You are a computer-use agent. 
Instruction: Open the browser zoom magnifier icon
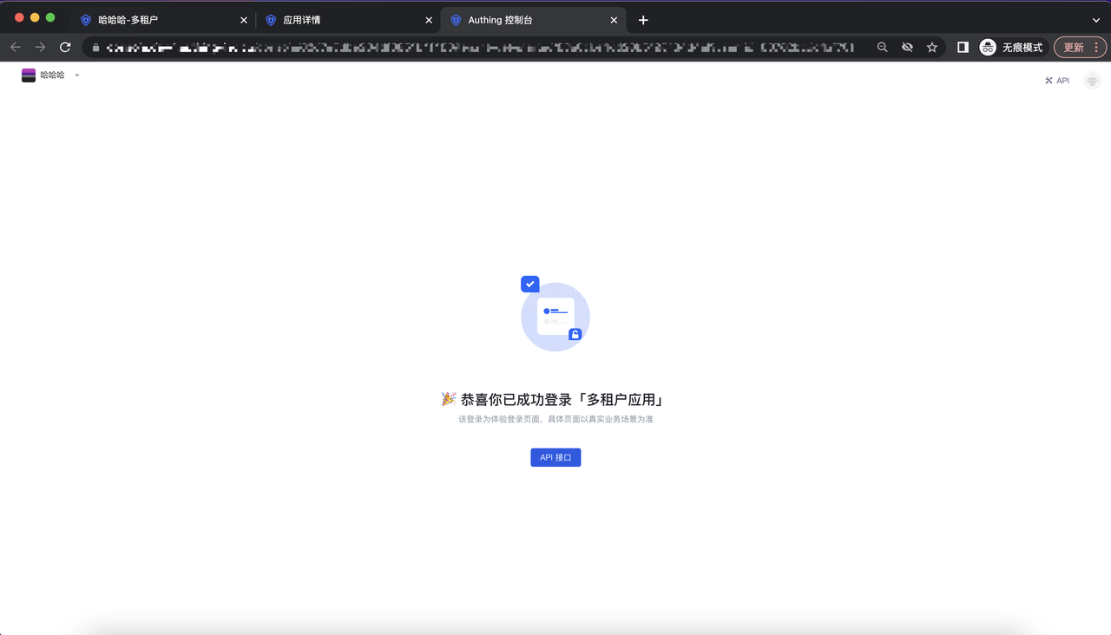(882, 48)
